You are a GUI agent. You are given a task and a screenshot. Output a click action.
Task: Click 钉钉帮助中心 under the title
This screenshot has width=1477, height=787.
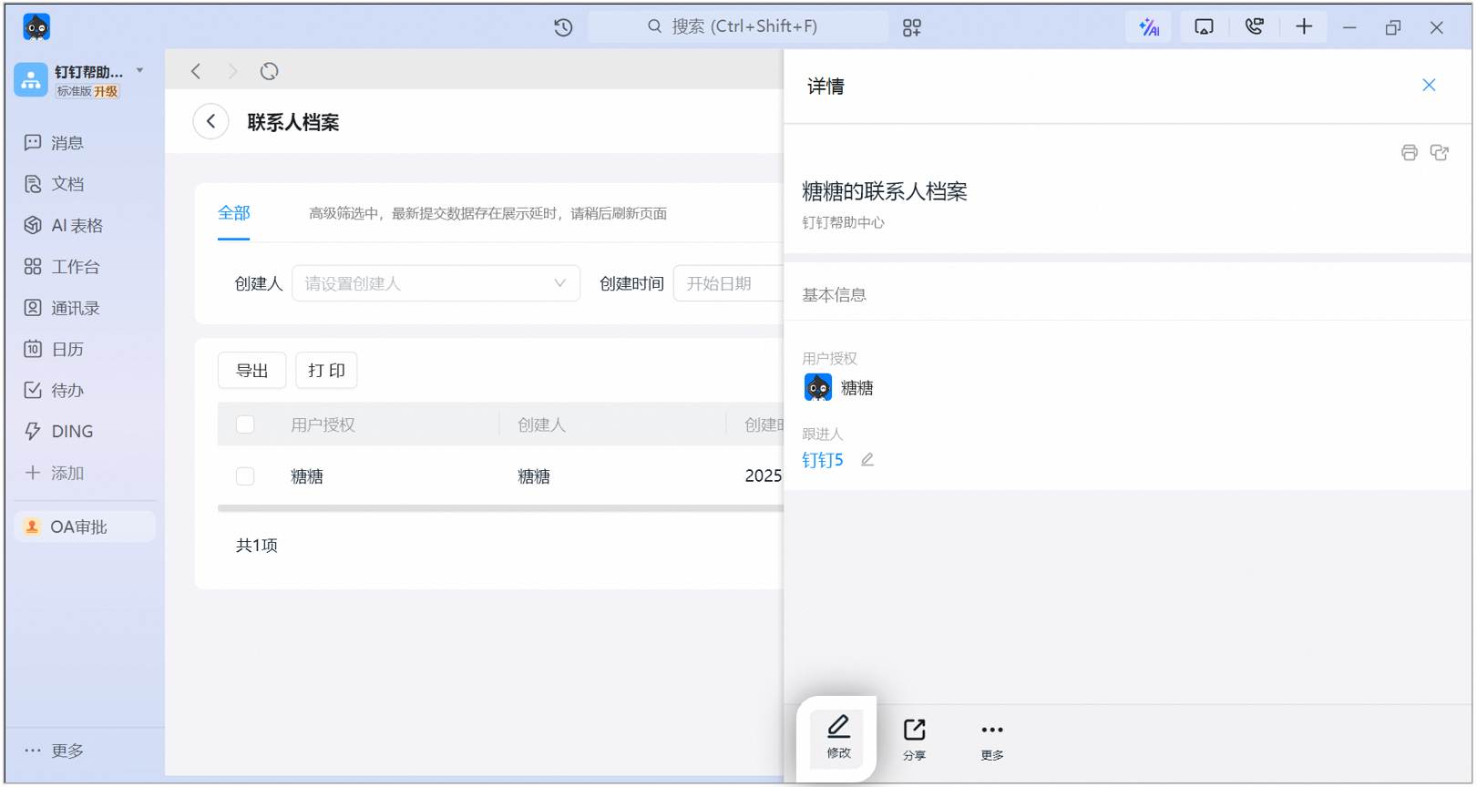tap(843, 222)
